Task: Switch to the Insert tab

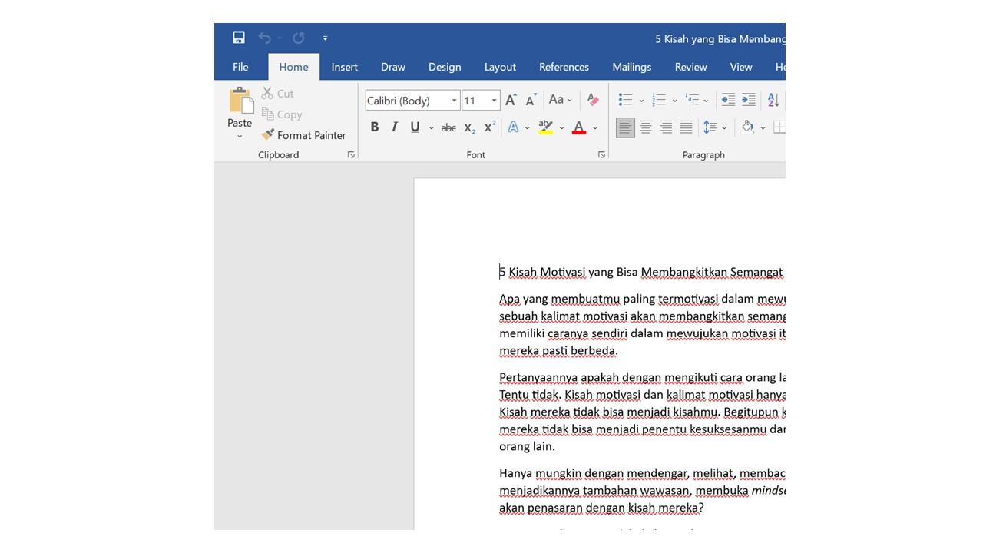Action: pyautogui.click(x=345, y=67)
